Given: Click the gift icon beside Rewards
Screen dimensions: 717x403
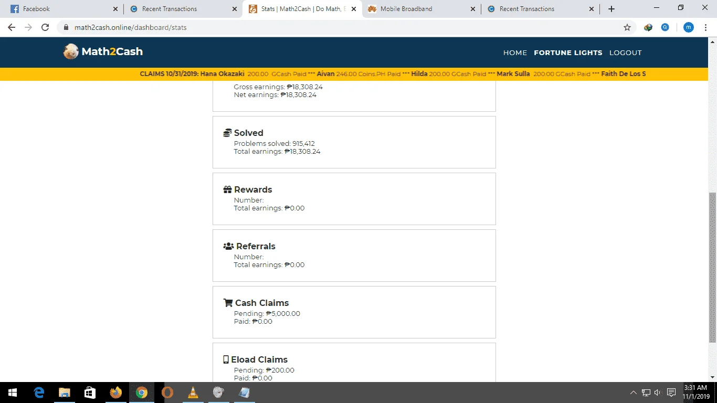Looking at the screenshot, I should (x=227, y=189).
